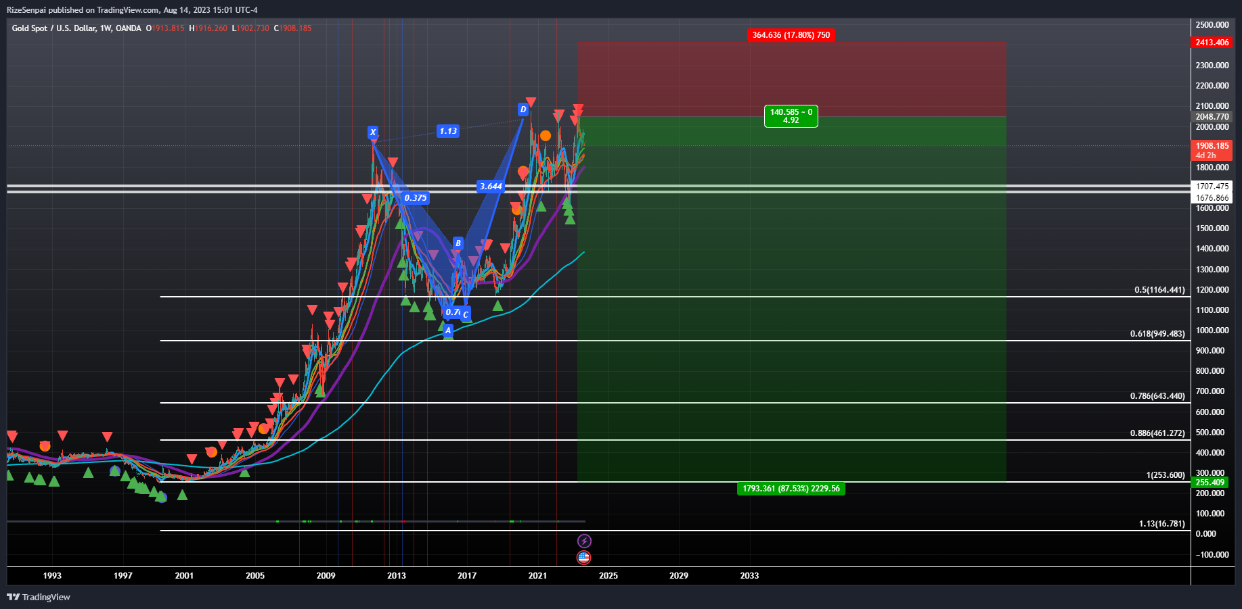The width and height of the screenshot is (1242, 609).
Task: Click the green 140.585 risk/reward label
Action: tap(791, 116)
